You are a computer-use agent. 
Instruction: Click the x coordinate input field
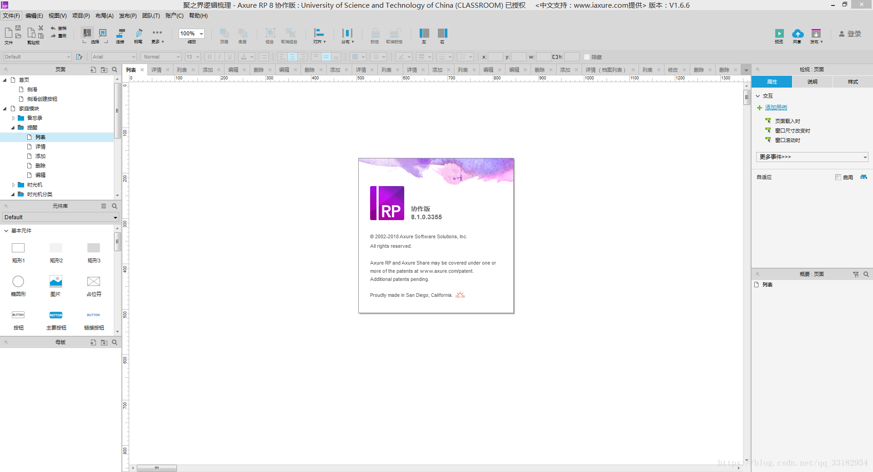tap(495, 57)
